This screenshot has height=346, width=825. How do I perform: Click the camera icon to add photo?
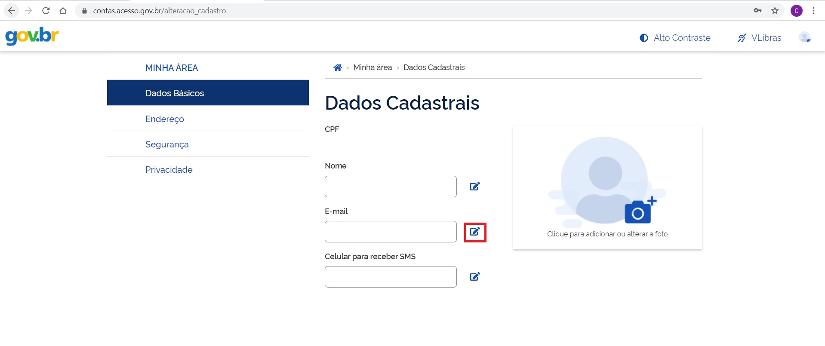coord(640,211)
